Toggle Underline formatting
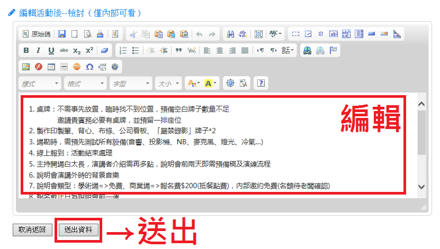Viewport: 440px width, 249px height. (51, 51)
